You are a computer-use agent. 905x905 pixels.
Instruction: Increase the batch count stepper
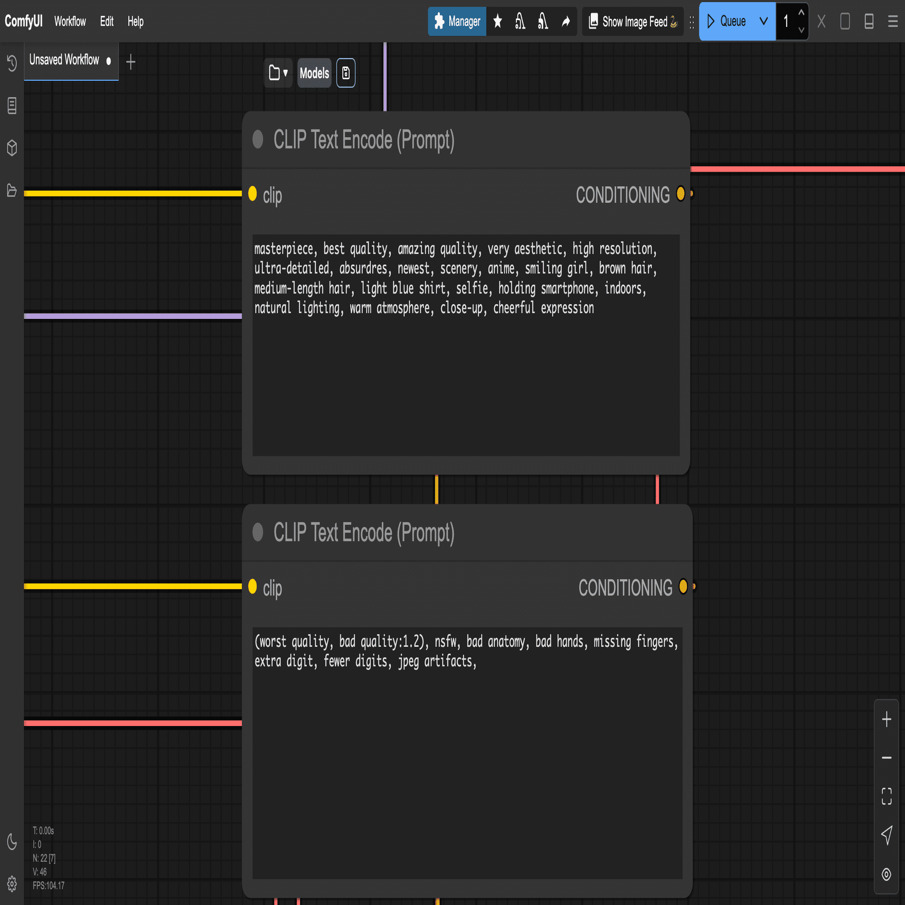tap(802, 13)
